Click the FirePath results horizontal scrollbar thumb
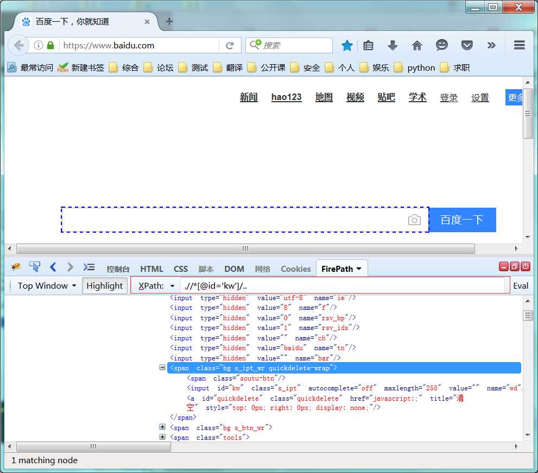Image resolution: width=538 pixels, height=473 pixels. pos(93,446)
